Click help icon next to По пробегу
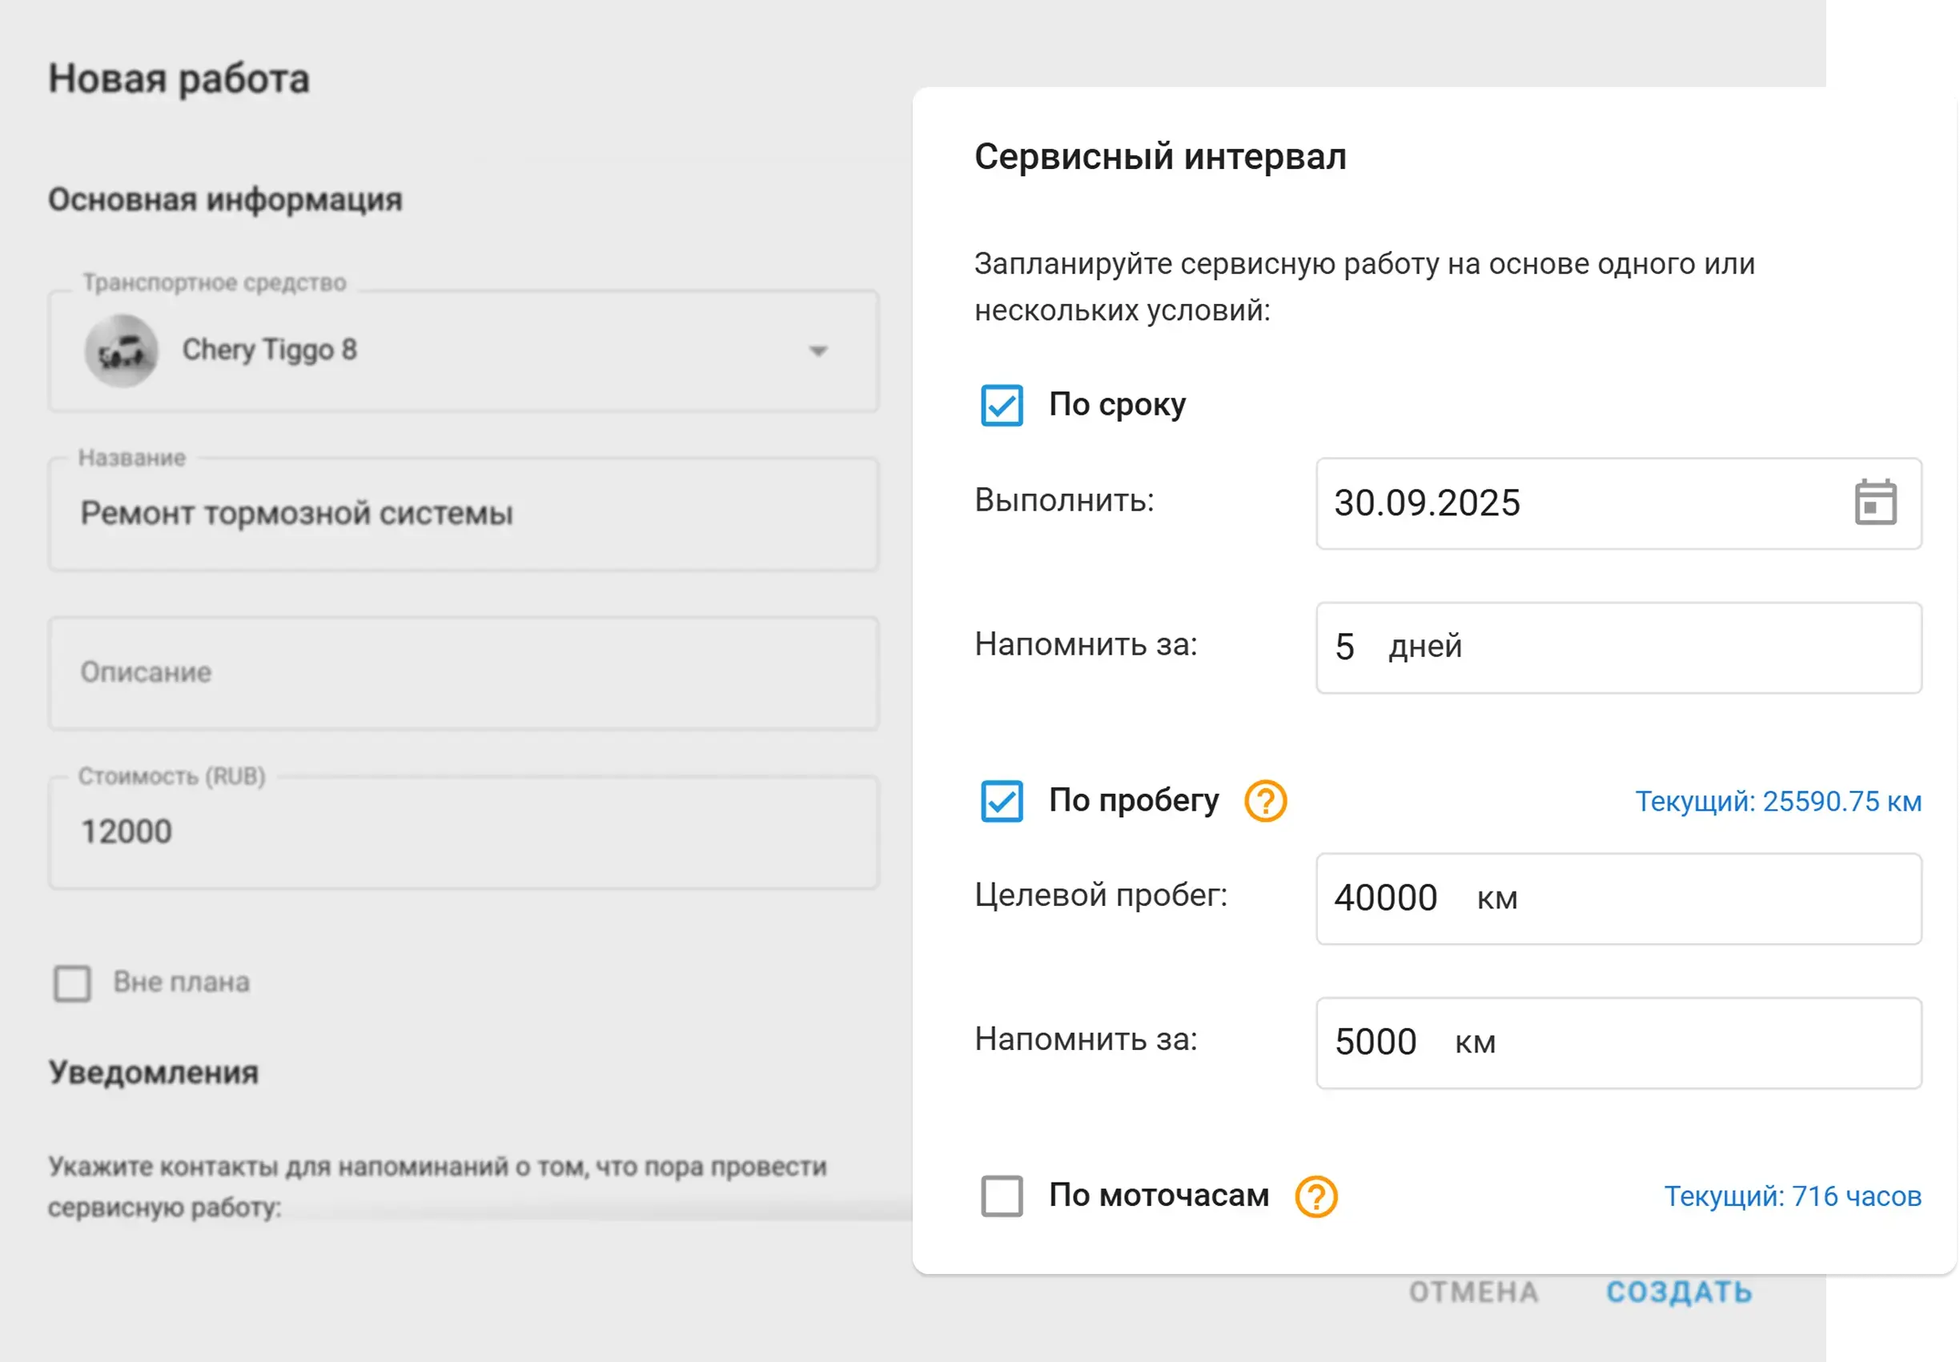Screen dimensions: 1960x1362 point(1264,801)
